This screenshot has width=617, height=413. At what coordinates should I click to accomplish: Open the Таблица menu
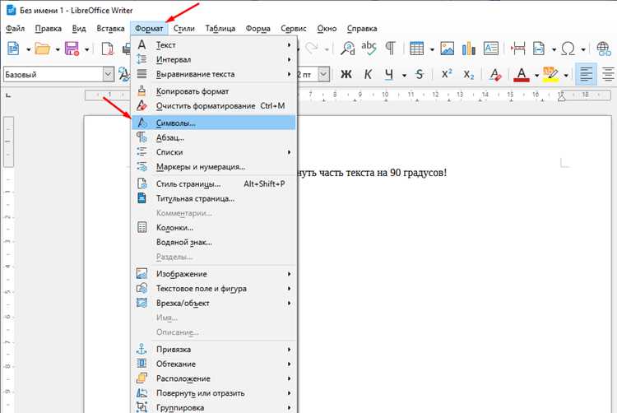(x=220, y=28)
